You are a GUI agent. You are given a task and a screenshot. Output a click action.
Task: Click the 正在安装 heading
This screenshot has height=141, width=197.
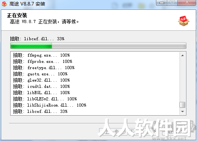[x=17, y=16]
